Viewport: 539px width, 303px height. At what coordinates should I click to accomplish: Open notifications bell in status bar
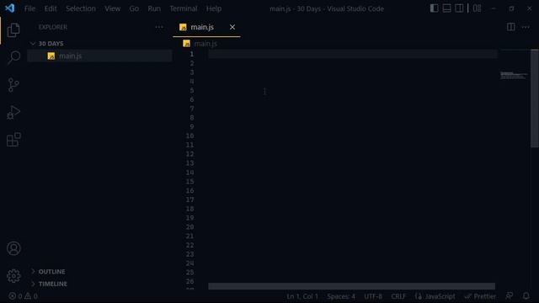(526, 295)
